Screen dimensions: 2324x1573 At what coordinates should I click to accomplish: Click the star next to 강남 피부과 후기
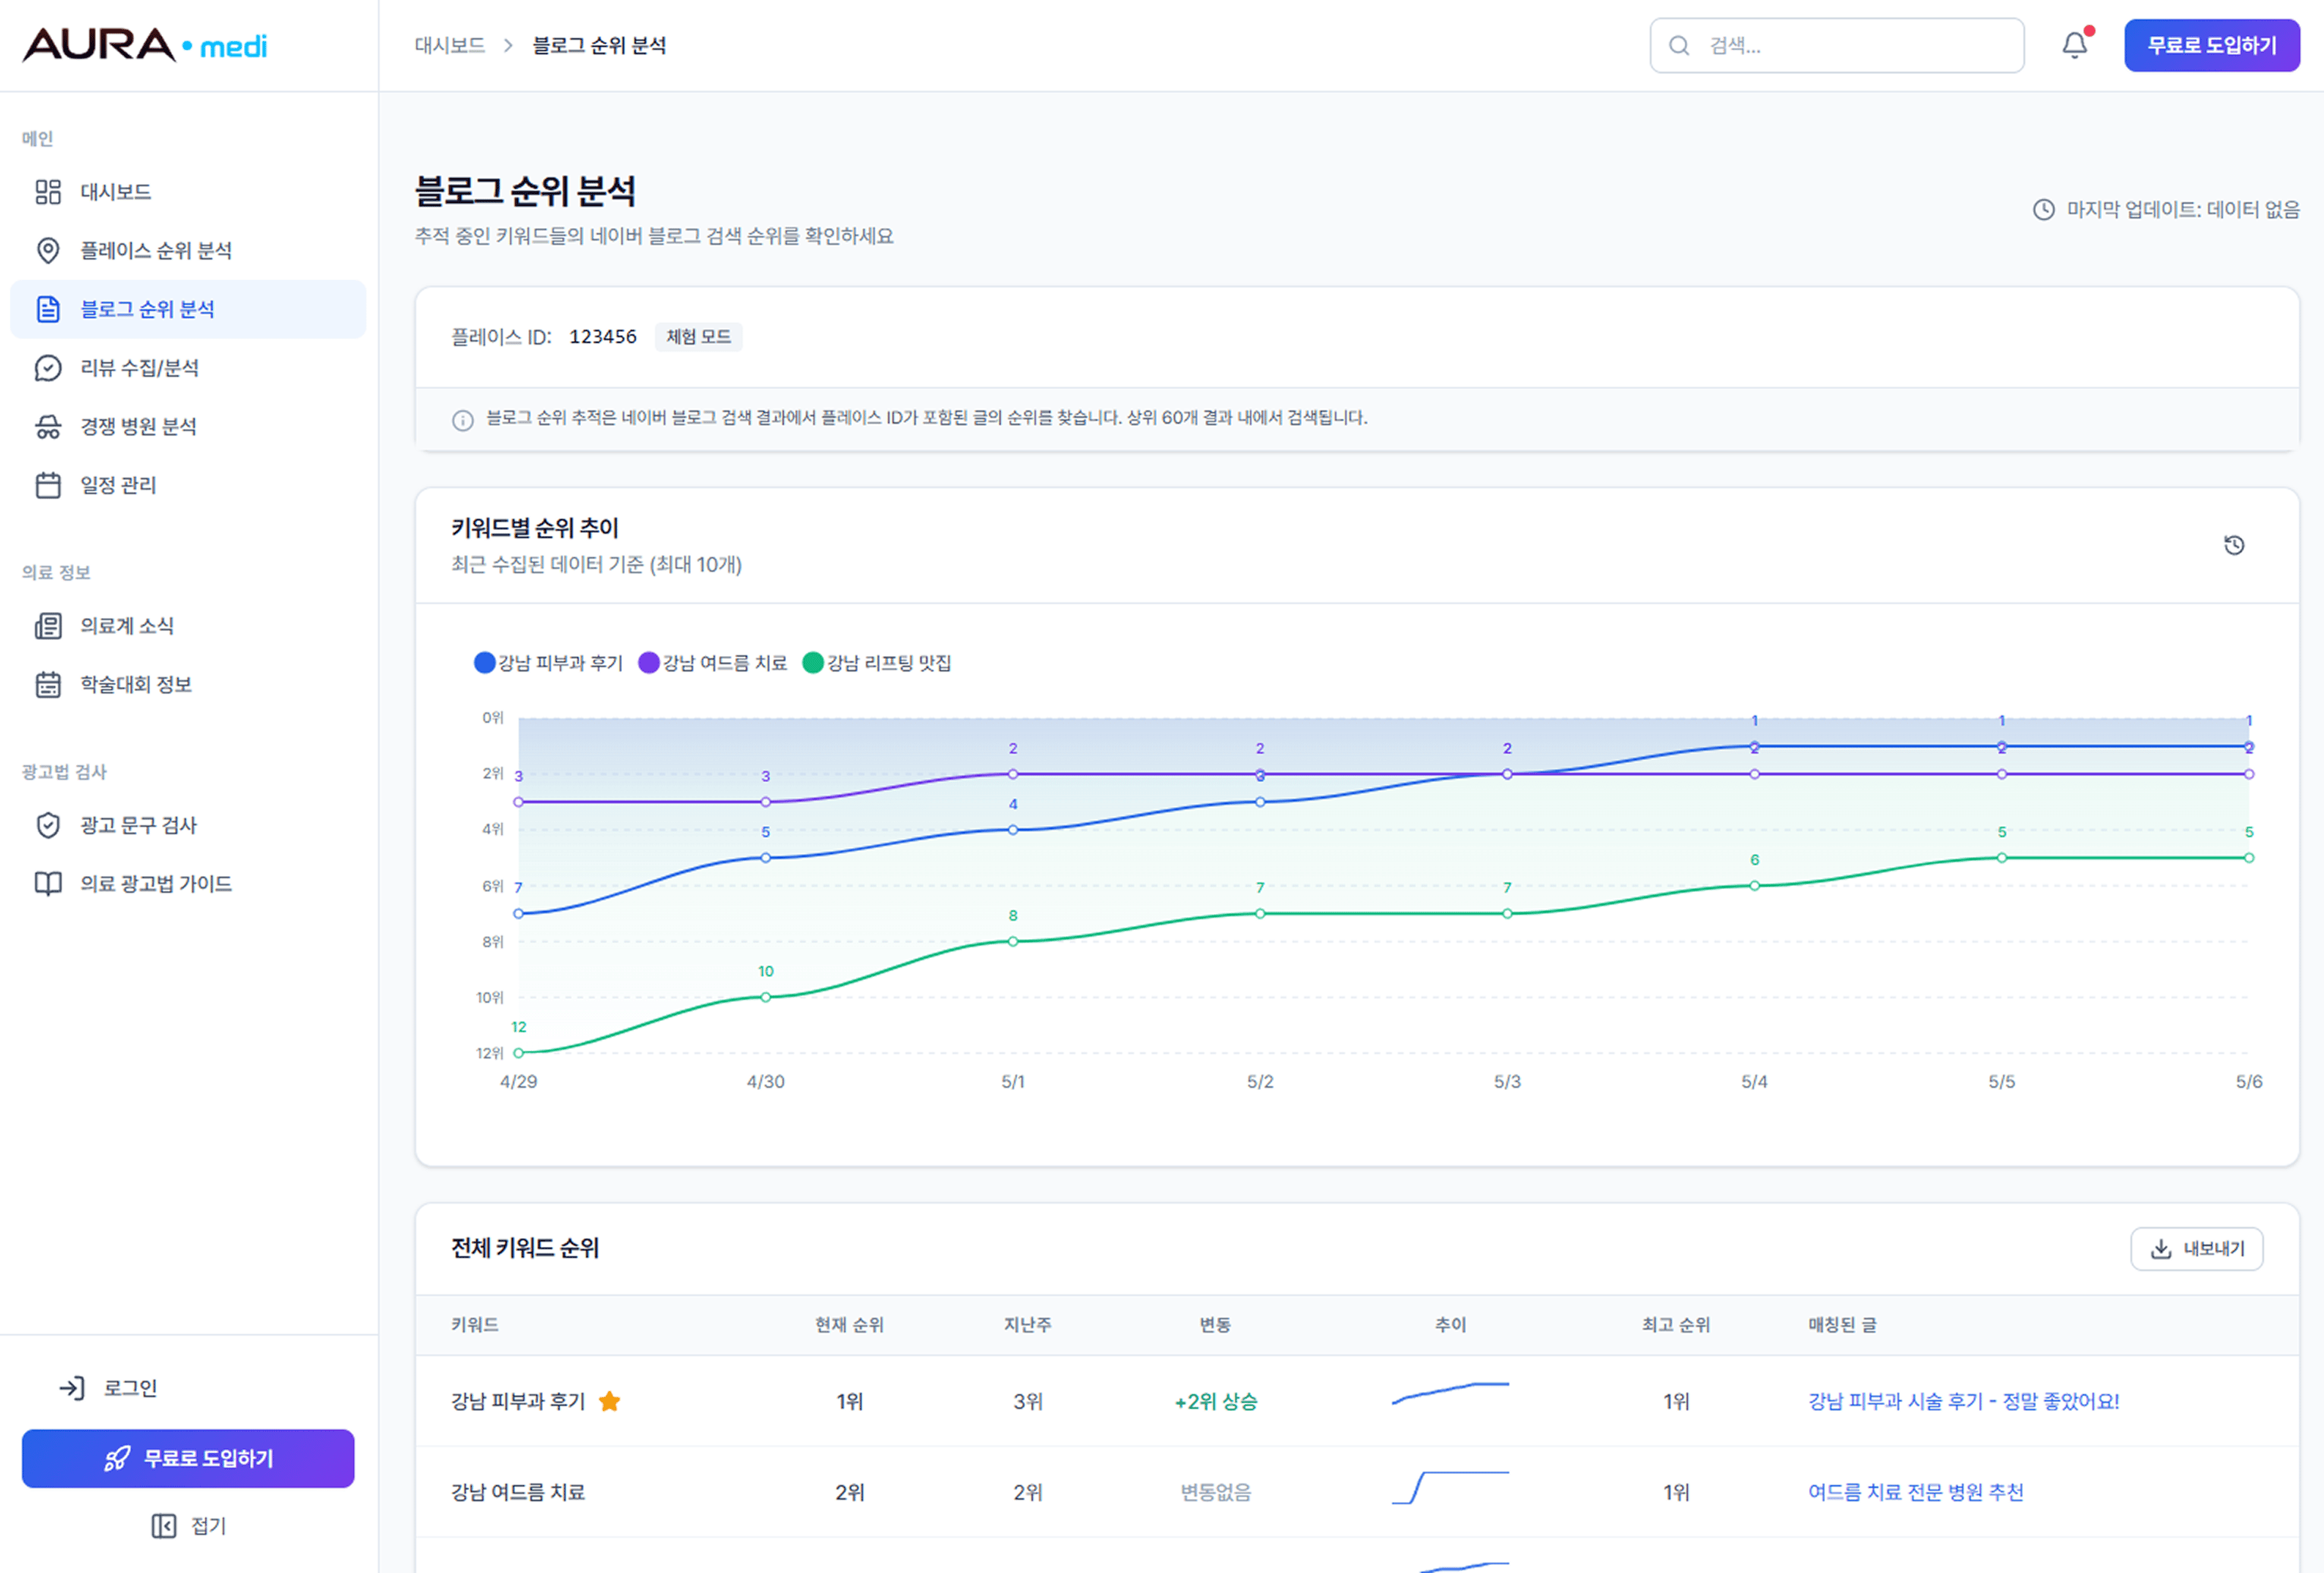coord(609,1401)
